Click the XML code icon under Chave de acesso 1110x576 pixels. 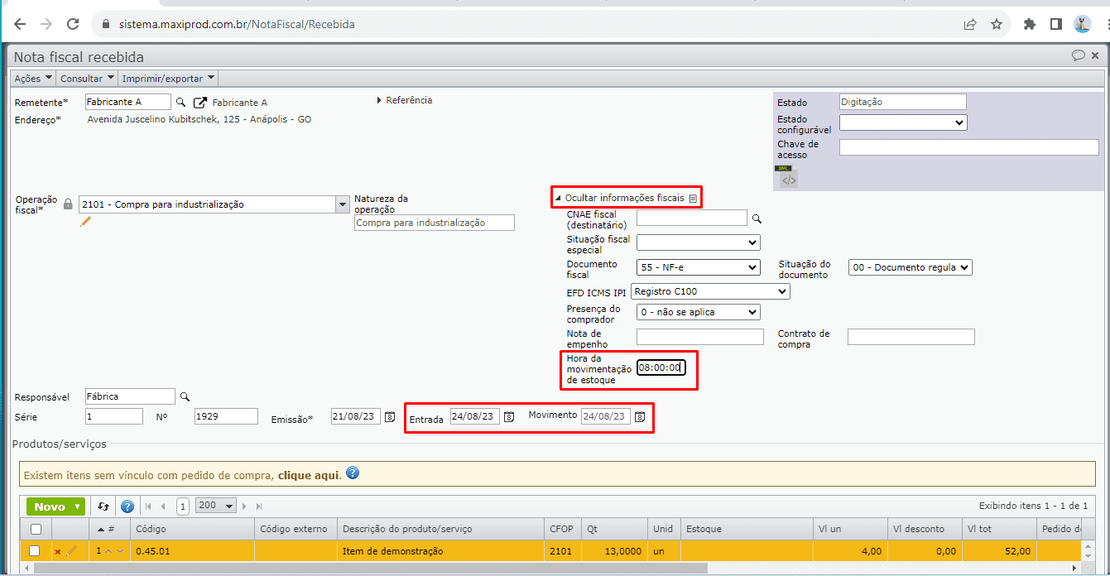[x=789, y=180]
